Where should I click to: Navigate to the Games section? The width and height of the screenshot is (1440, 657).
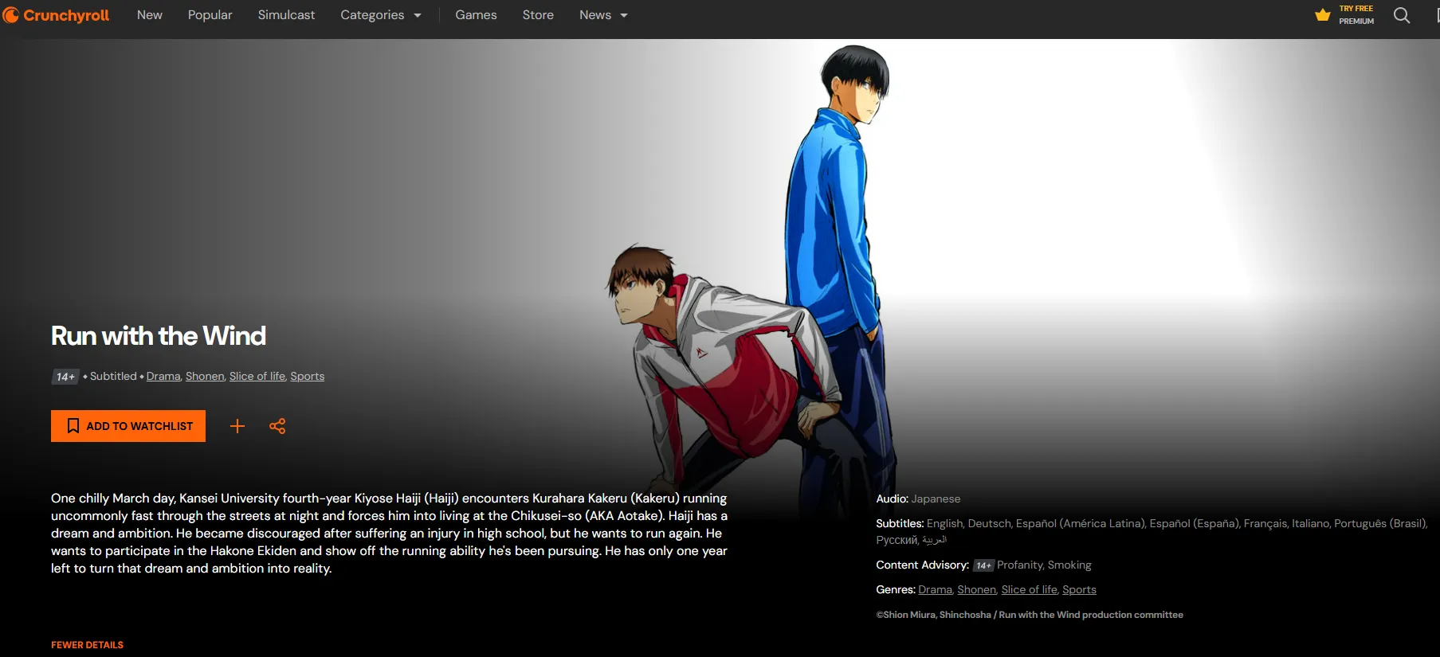tap(476, 15)
